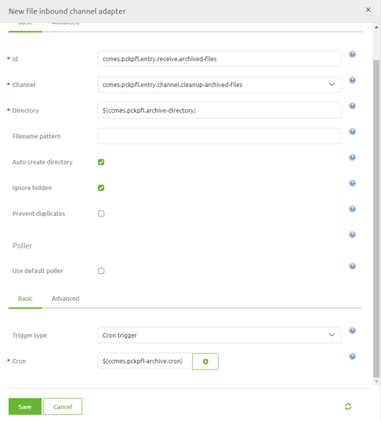
Task: Focus the Directory input field
Action: tap(220, 110)
